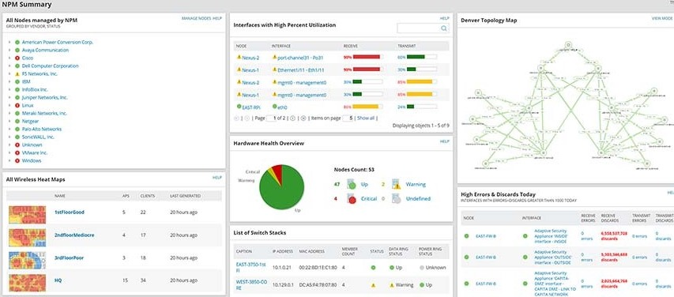
Task: Expand the VMware Inc. group
Action: coord(9,152)
